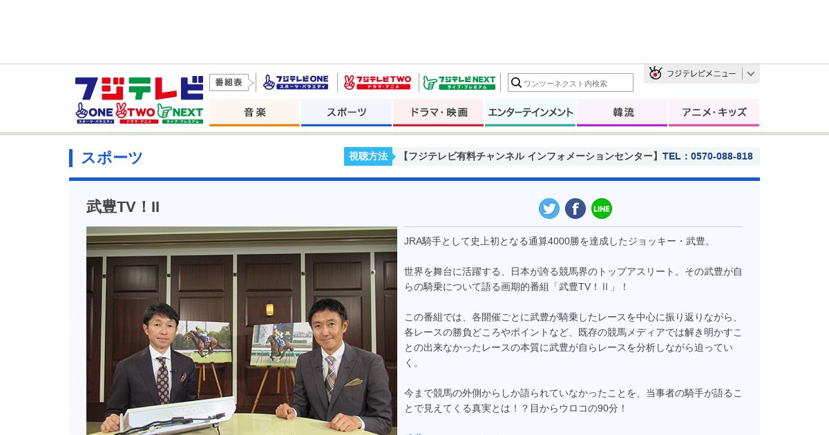The width and height of the screenshot is (829, 435).
Task: Open Fuji TV main logo homepage
Action: click(x=139, y=88)
